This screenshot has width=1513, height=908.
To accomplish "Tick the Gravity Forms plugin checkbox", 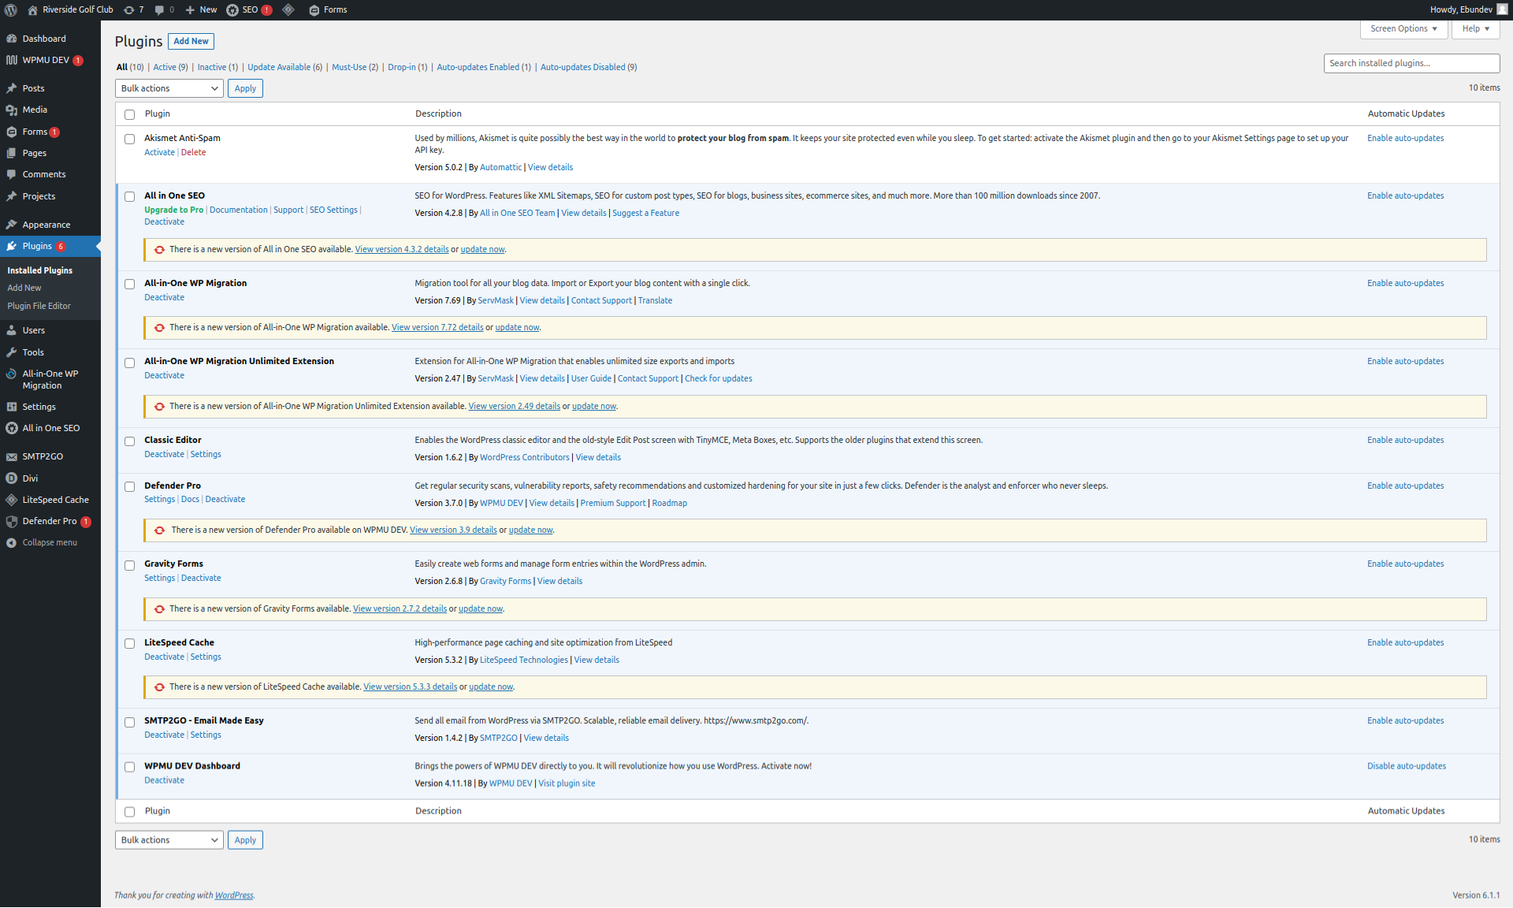I will tap(130, 565).
